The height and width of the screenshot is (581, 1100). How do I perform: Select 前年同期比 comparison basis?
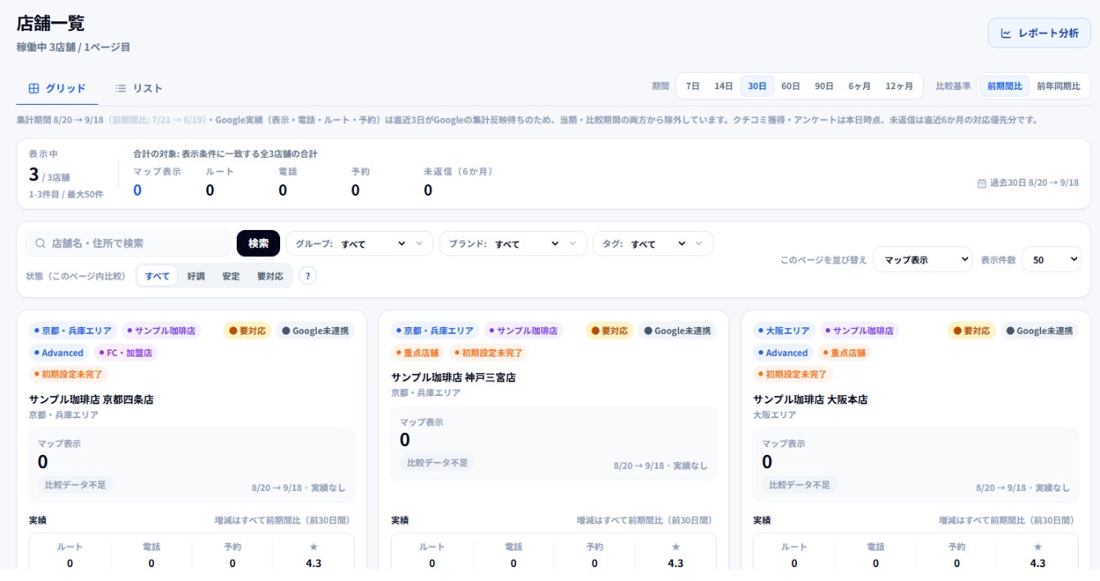coord(1058,86)
